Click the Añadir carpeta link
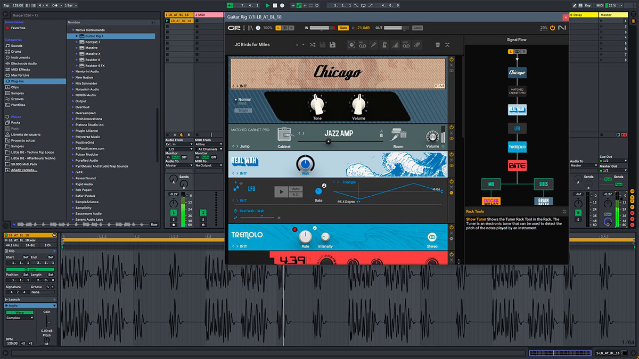639x359 pixels. 24,170
